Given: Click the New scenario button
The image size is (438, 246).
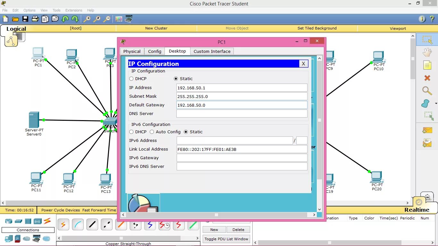Looking at the screenshot, I should coord(214,230).
